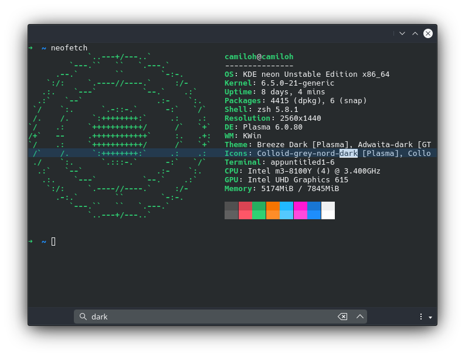
Task: Click the GPU line showing Intel UHD Graphics 615
Action: (x=283, y=180)
